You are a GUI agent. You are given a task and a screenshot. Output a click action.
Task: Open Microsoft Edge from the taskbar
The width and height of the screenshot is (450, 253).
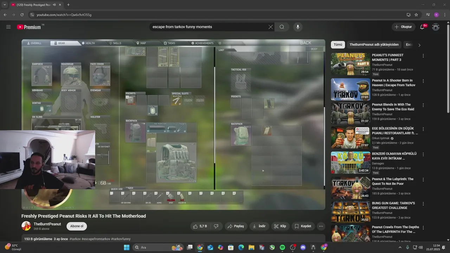[241, 247]
